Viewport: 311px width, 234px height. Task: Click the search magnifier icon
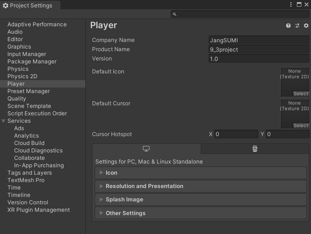pos(174,14)
